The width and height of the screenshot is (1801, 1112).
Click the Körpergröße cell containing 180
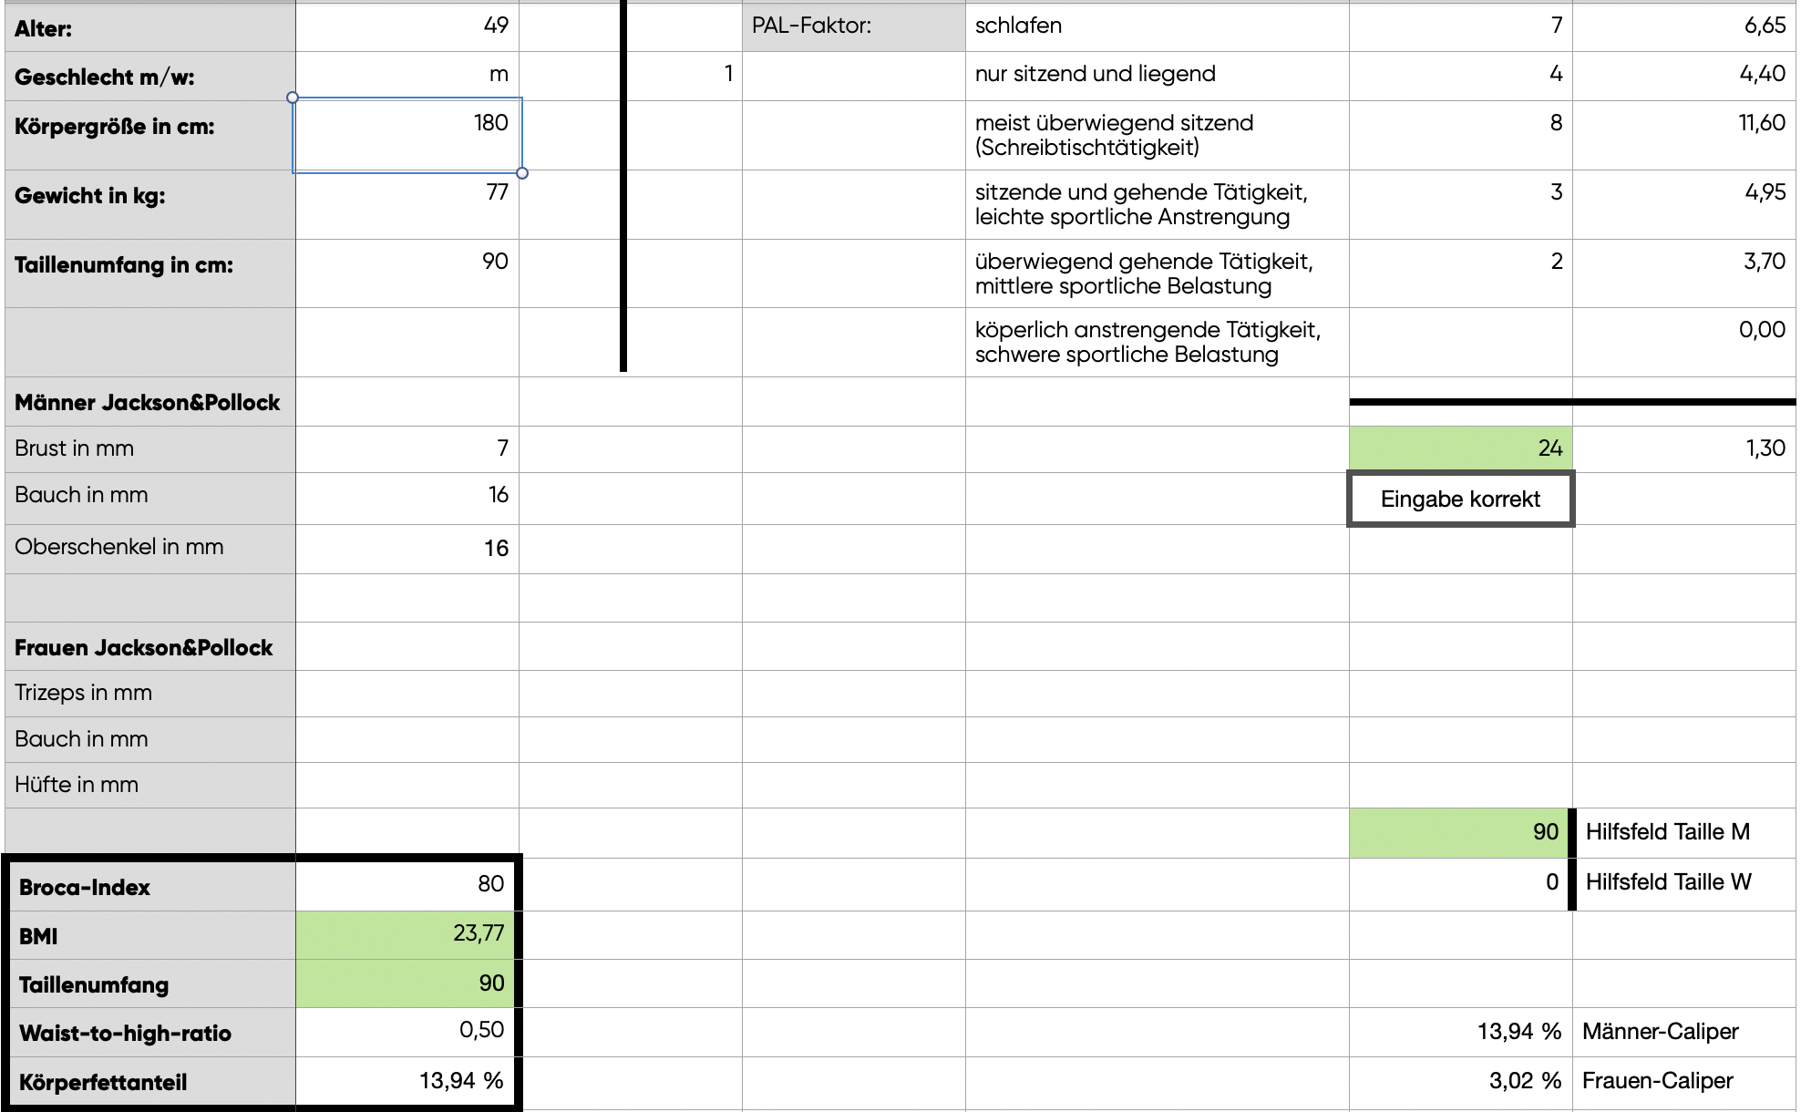click(x=407, y=135)
